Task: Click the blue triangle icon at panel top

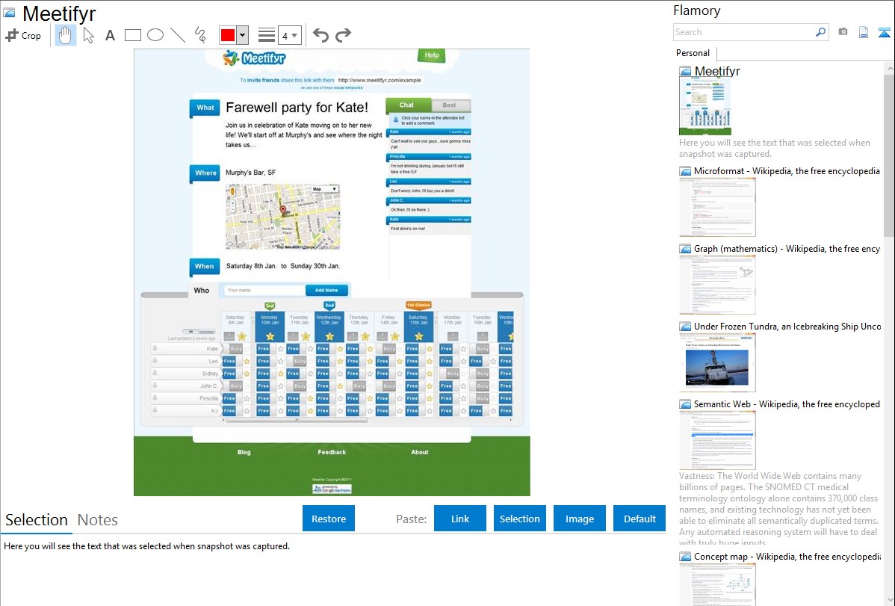Action: tap(884, 32)
